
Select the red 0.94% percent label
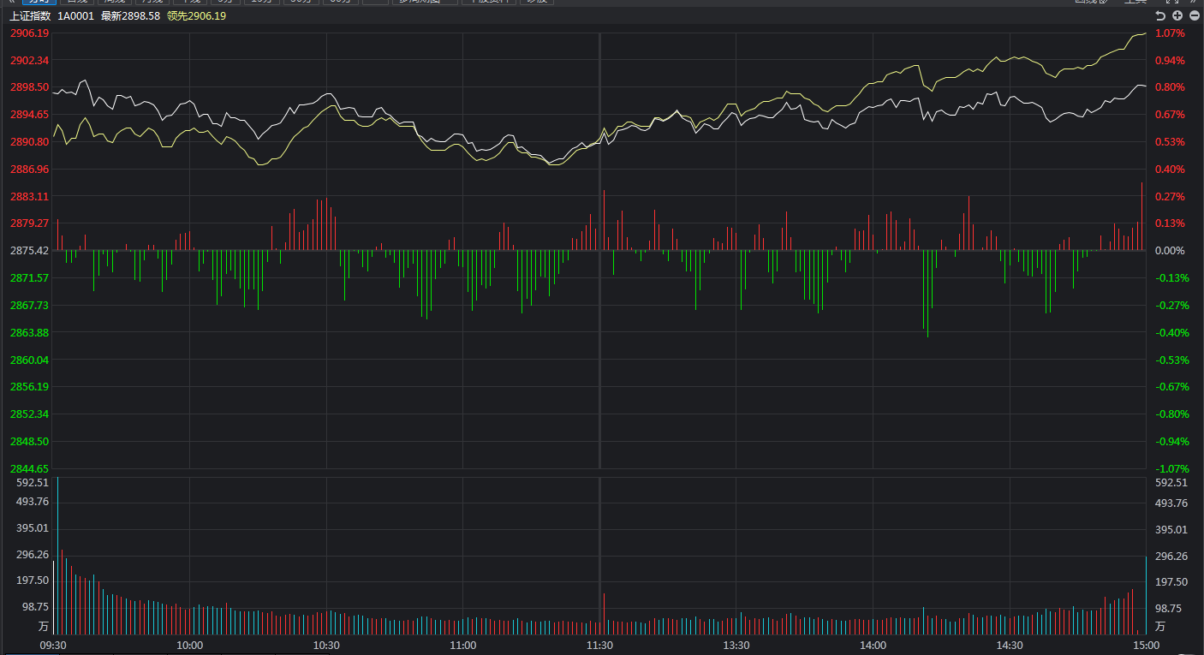[1170, 60]
